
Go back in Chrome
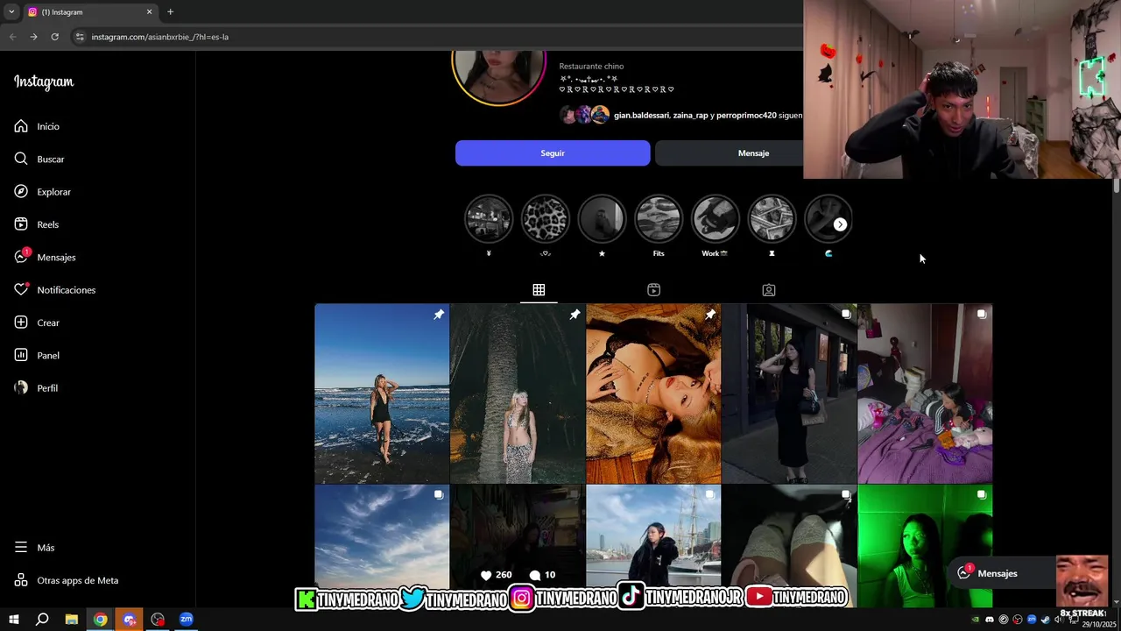pos(12,37)
